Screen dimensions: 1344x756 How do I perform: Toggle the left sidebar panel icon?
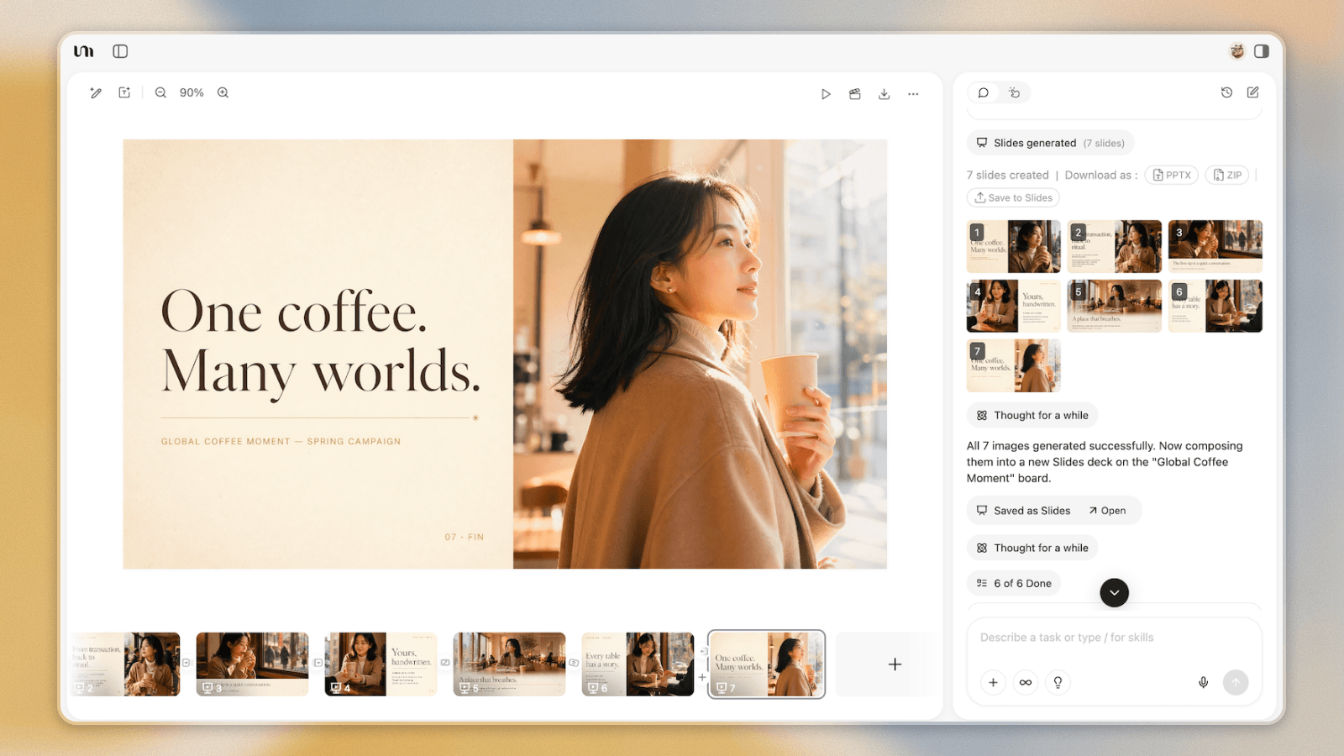point(120,51)
